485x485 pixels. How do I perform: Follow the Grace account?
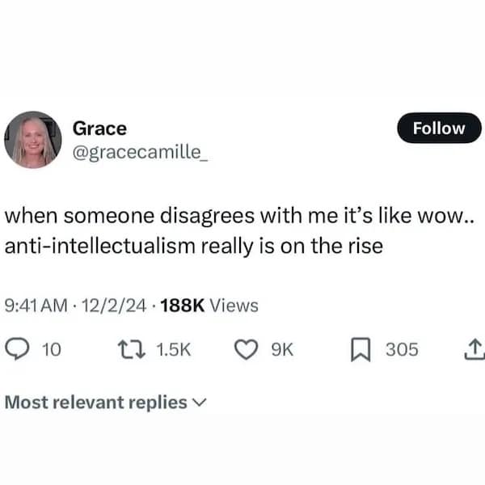[x=439, y=128]
